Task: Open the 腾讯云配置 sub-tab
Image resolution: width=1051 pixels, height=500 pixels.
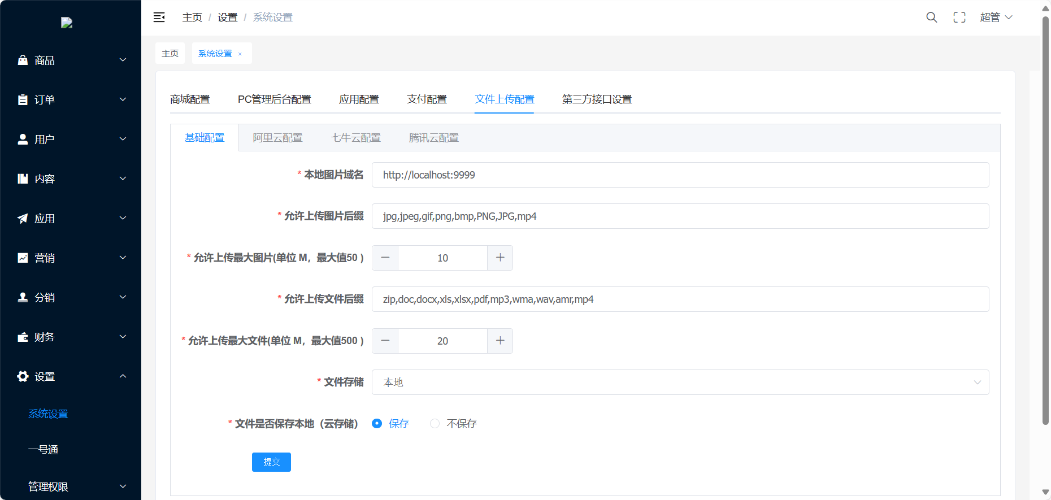Action: (x=434, y=137)
